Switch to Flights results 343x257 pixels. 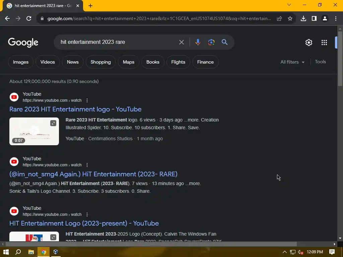pyautogui.click(x=178, y=62)
